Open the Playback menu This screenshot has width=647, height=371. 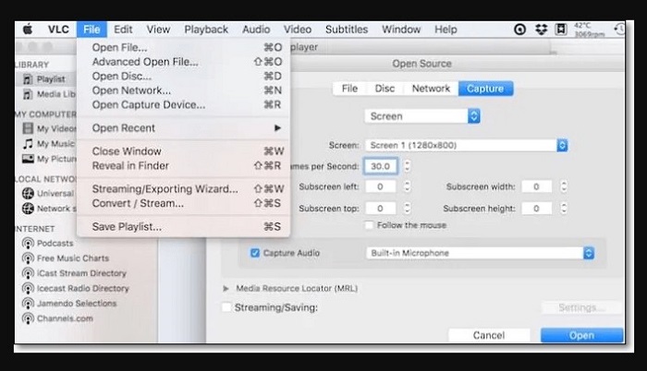pos(206,30)
